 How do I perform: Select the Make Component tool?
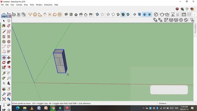[9, 21]
